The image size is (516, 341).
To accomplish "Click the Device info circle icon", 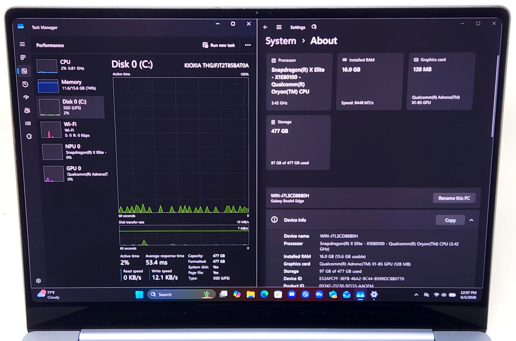I will point(274,220).
